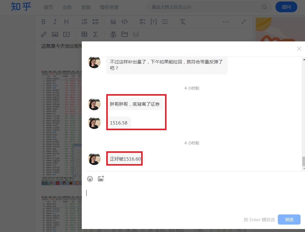This screenshot has width=305, height=232.
Task: Toggle heading style with the H icon
Action: tap(66, 21)
